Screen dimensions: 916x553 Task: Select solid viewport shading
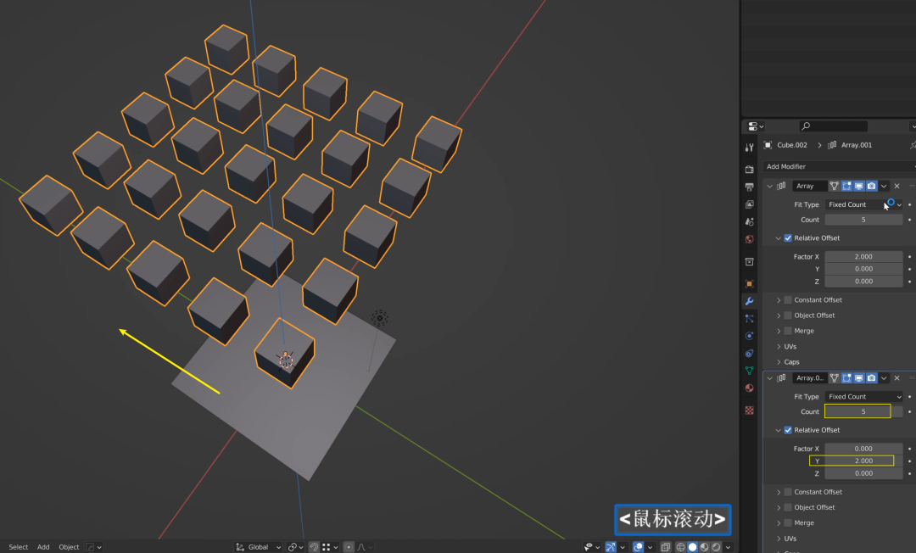coord(692,547)
